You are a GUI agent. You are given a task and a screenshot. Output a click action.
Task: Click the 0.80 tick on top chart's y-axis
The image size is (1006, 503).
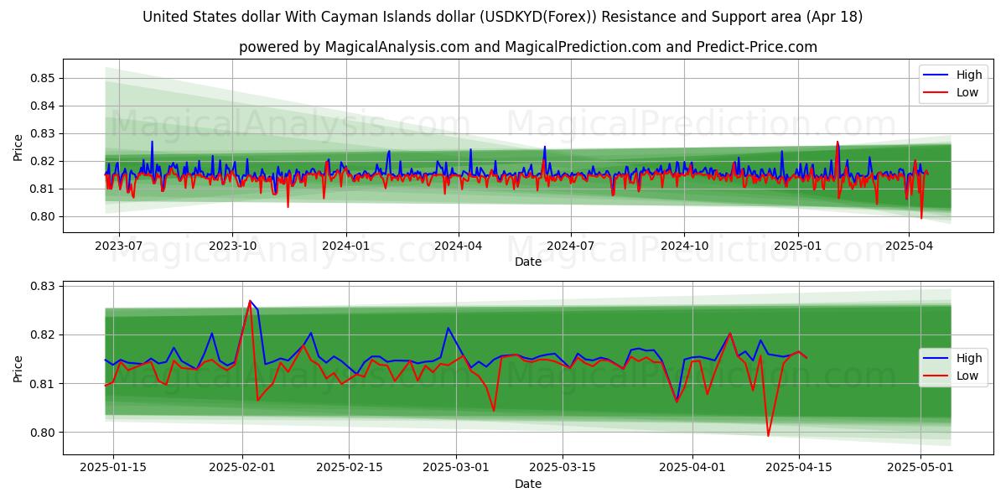[x=43, y=216]
